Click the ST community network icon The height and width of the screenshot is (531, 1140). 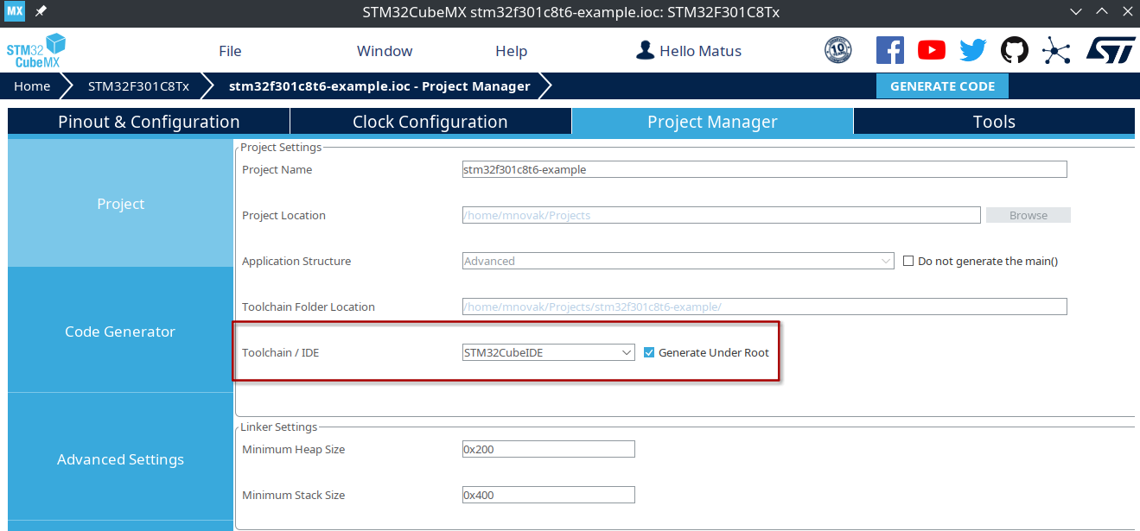1056,50
